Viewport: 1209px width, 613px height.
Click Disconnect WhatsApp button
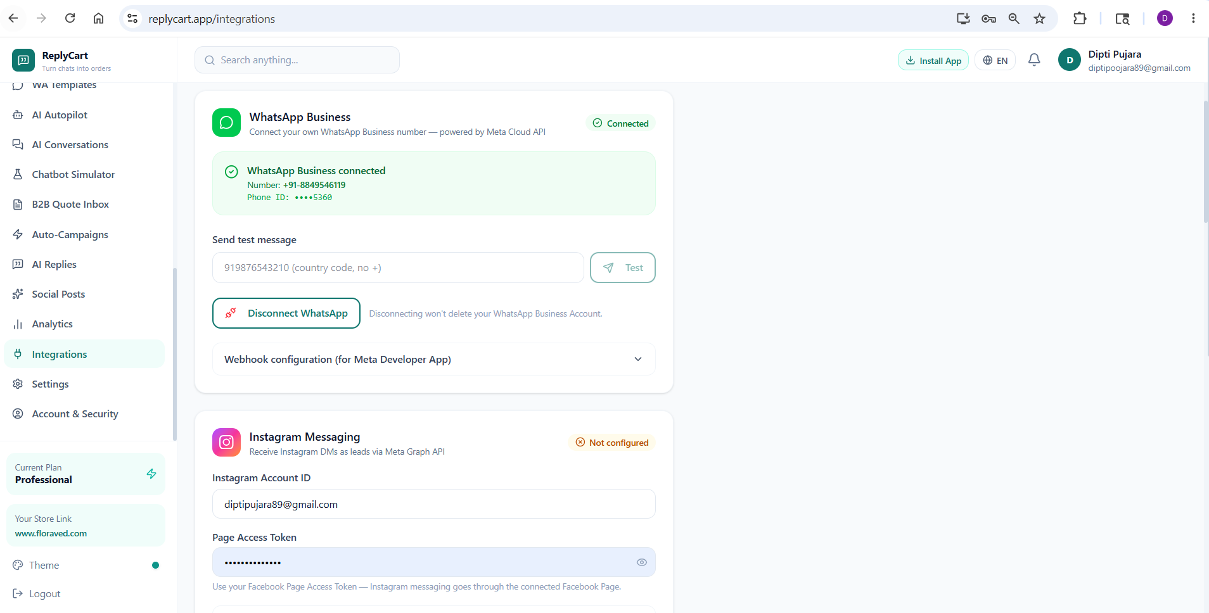[x=286, y=313]
